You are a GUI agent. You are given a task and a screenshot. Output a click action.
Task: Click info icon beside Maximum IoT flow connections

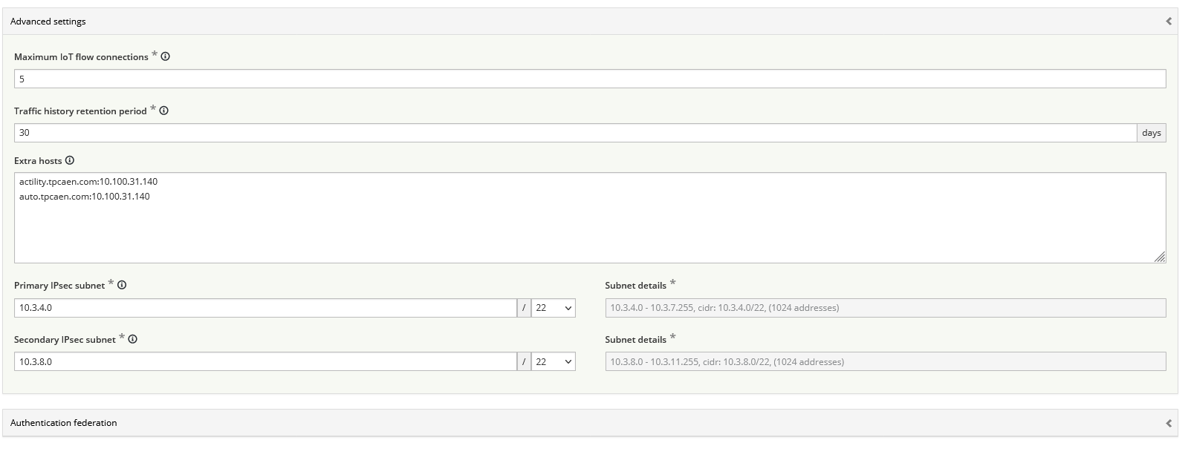(x=166, y=56)
